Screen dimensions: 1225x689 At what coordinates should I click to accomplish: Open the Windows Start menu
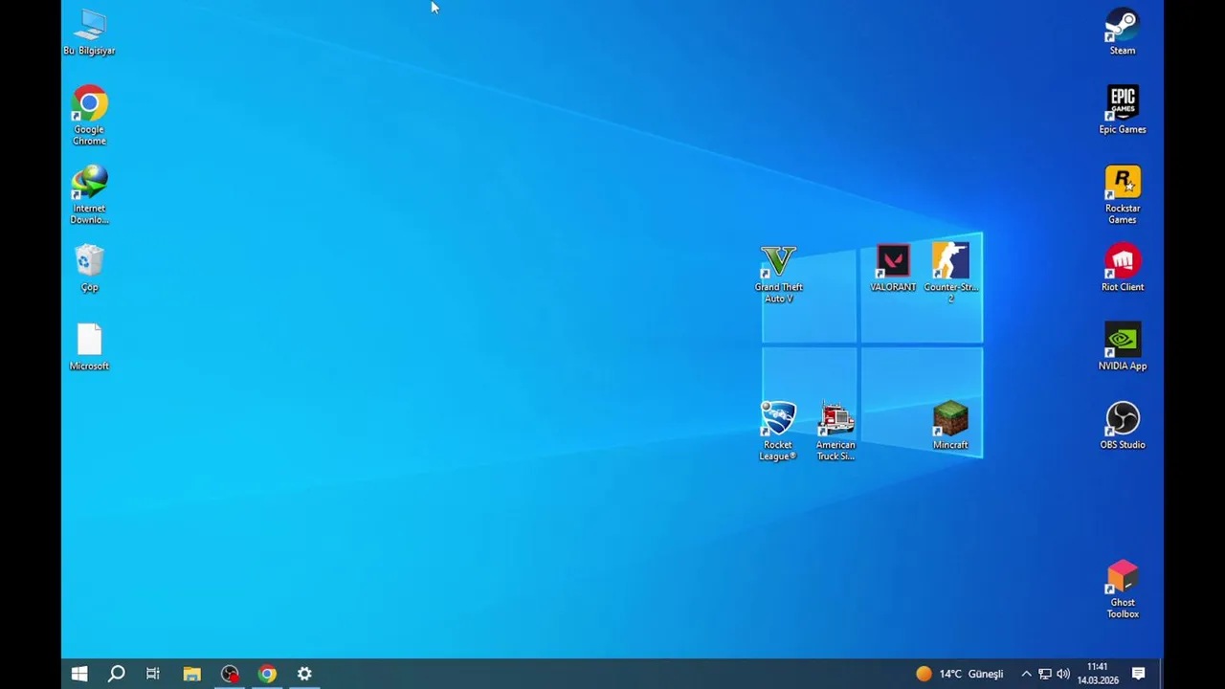point(79,674)
